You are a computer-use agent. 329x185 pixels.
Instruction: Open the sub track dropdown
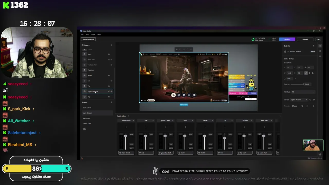click(153, 121)
